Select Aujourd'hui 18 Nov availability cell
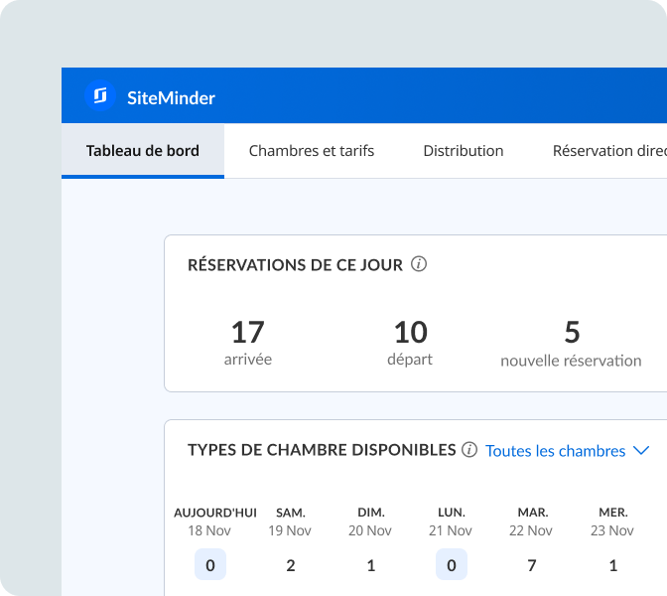 [x=210, y=565]
